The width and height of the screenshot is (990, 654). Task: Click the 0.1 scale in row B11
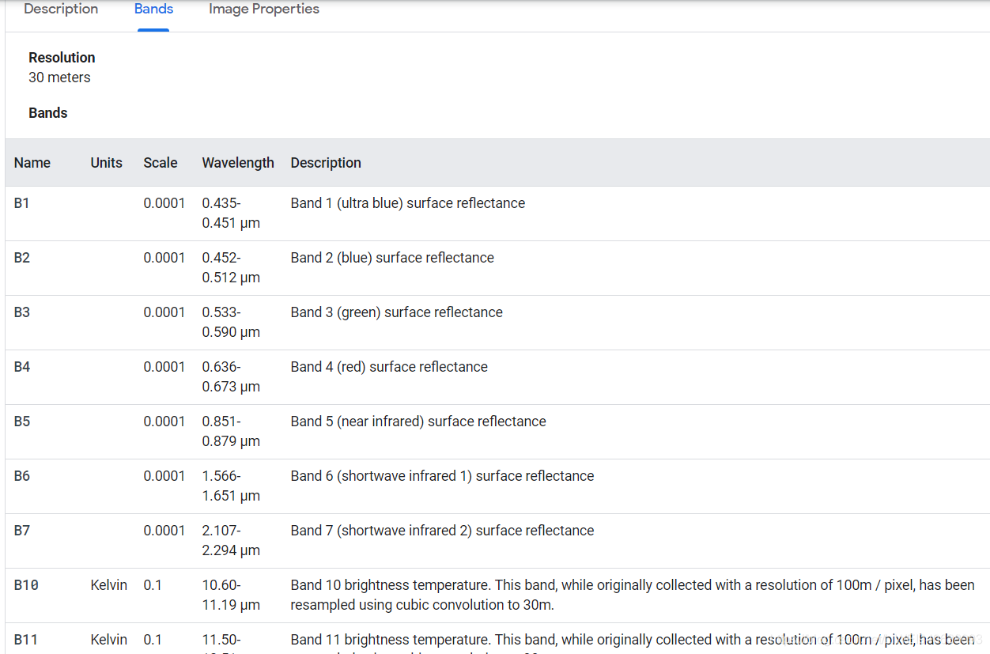(152, 640)
